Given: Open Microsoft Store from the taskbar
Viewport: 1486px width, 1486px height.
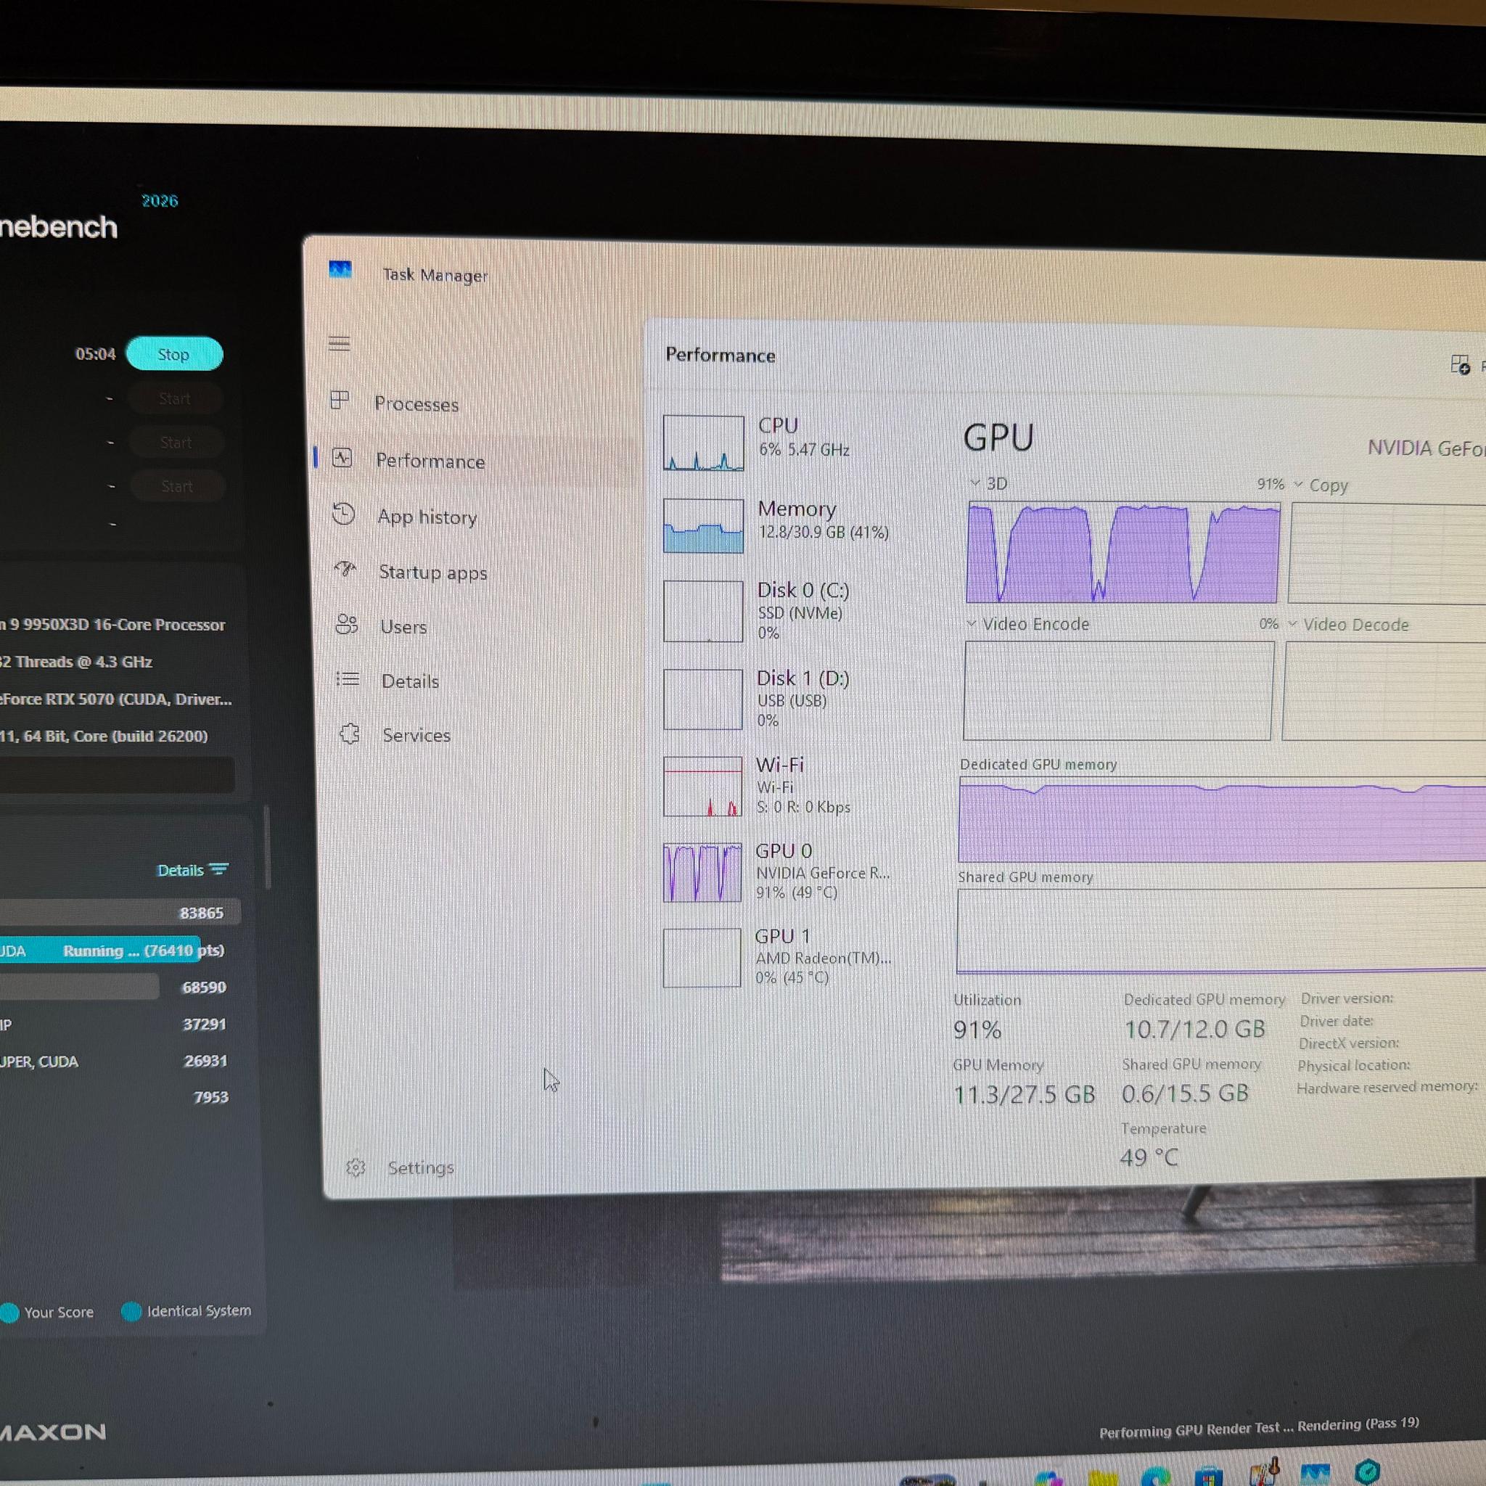Looking at the screenshot, I should (1208, 1476).
